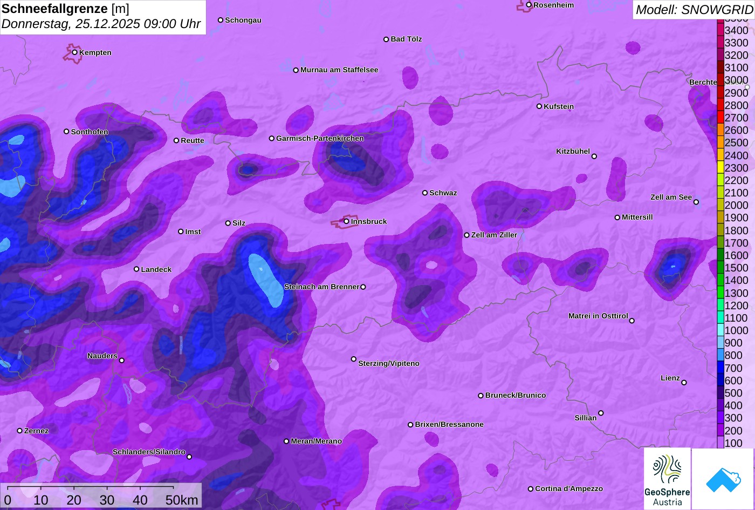Image resolution: width=755 pixels, height=510 pixels.
Task: Click the Reutte map label
Action: tap(193, 140)
